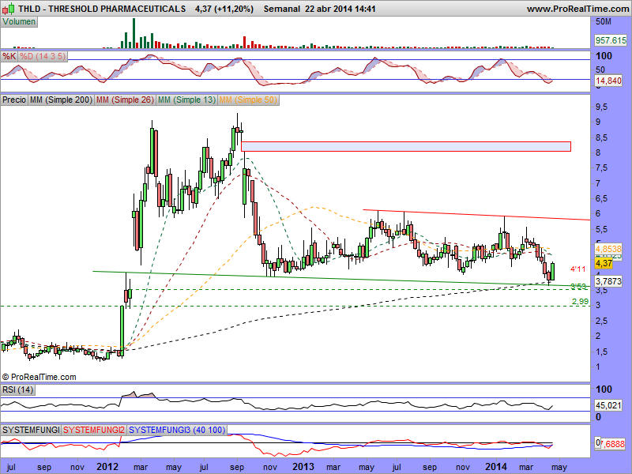This screenshot has width=632, height=474.
Task: Select the MM (Simple 13) label
Action: point(186,100)
